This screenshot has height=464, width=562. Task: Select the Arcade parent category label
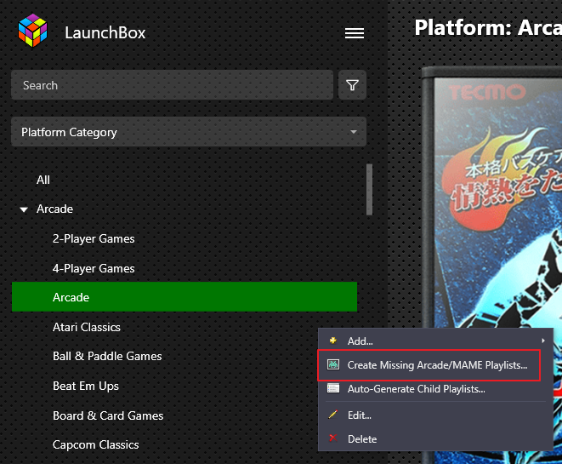point(54,209)
